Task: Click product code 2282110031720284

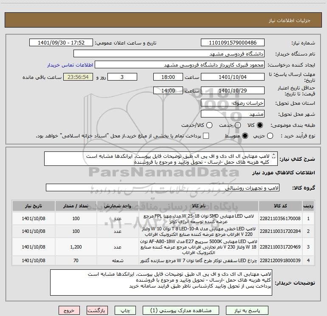Action: [x=280, y=231]
